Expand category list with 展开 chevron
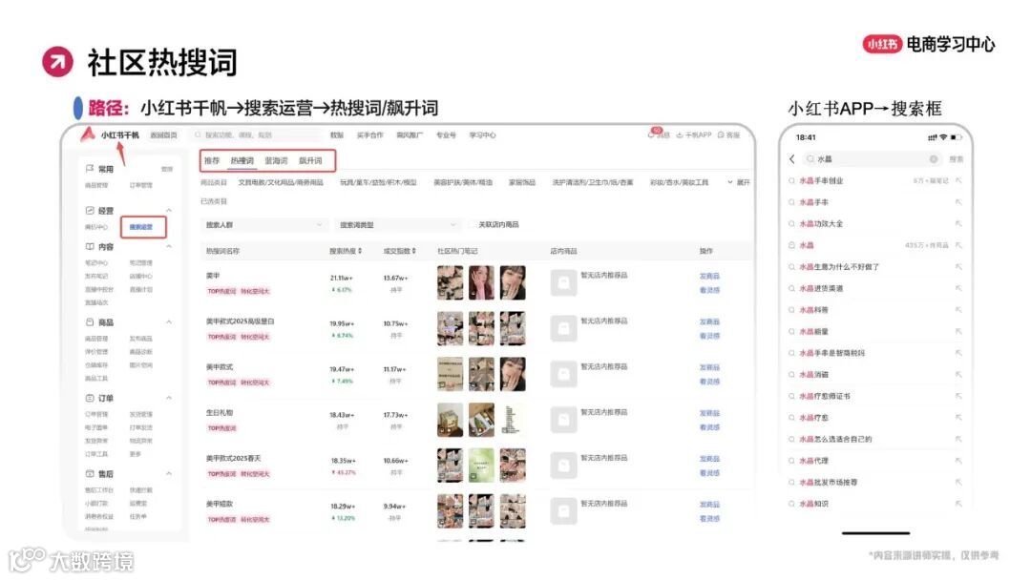 click(730, 182)
